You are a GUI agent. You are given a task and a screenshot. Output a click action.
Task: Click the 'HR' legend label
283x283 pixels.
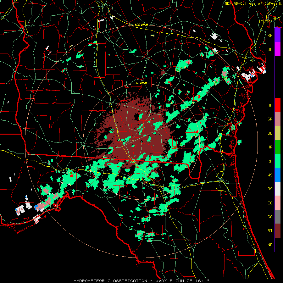pos(270,147)
